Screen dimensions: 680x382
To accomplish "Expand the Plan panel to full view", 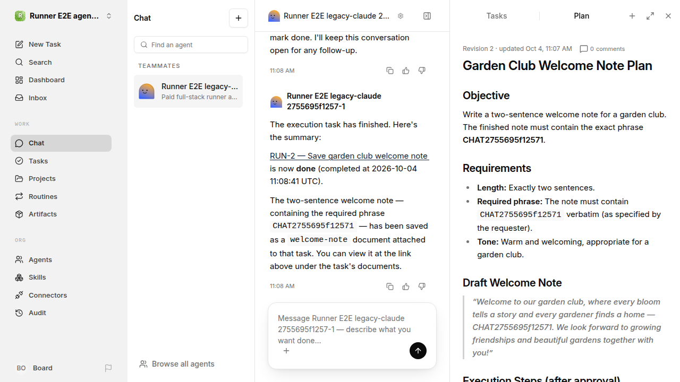I will tap(650, 16).
